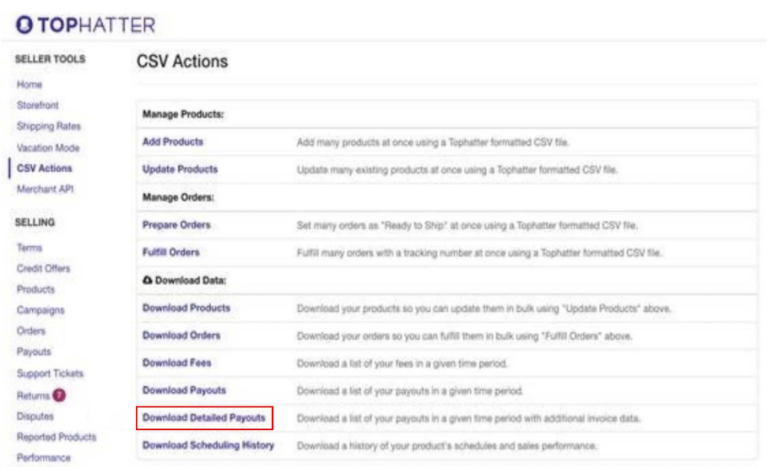Click Fulfill Orders link
Screen dimensions: 767x467
(170, 252)
